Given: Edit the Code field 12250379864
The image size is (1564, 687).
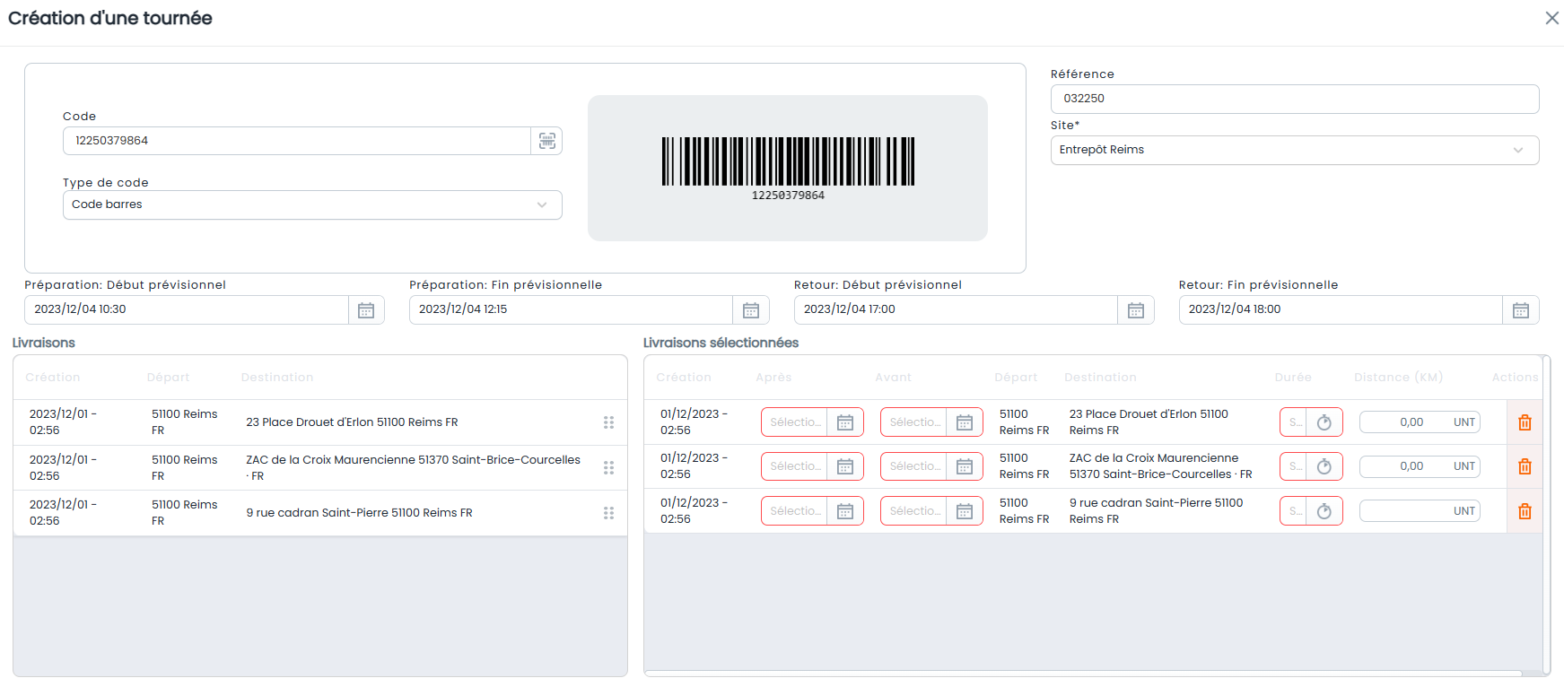Looking at the screenshot, I should click(297, 141).
